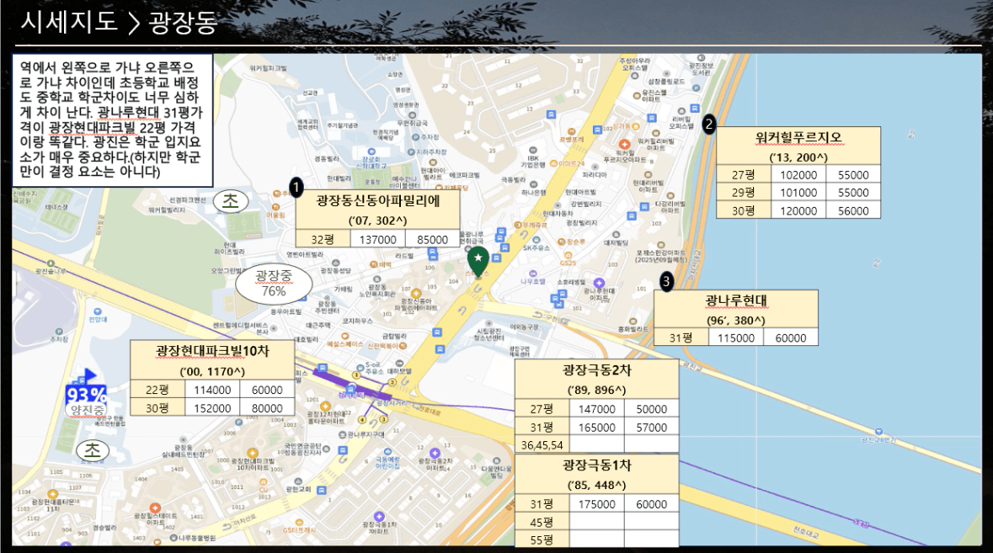This screenshot has width=993, height=553.
Task: Click the 165000 price cell
Action: pyautogui.click(x=596, y=427)
